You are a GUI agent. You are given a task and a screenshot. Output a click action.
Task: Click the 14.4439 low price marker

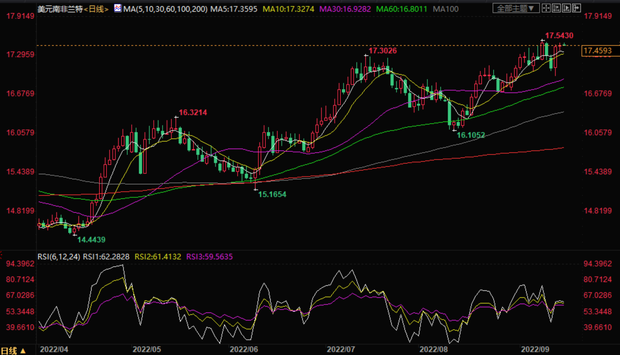(91, 239)
